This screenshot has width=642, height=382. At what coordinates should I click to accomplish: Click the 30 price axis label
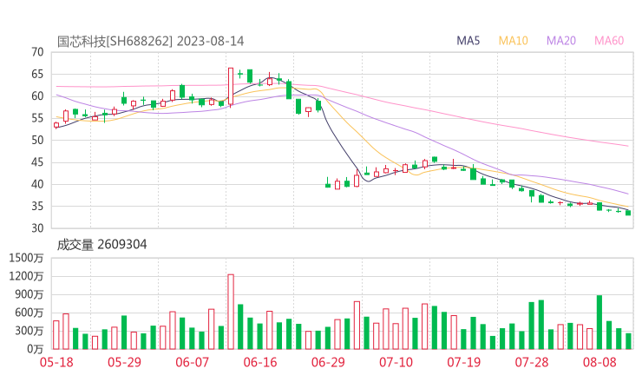37,228
